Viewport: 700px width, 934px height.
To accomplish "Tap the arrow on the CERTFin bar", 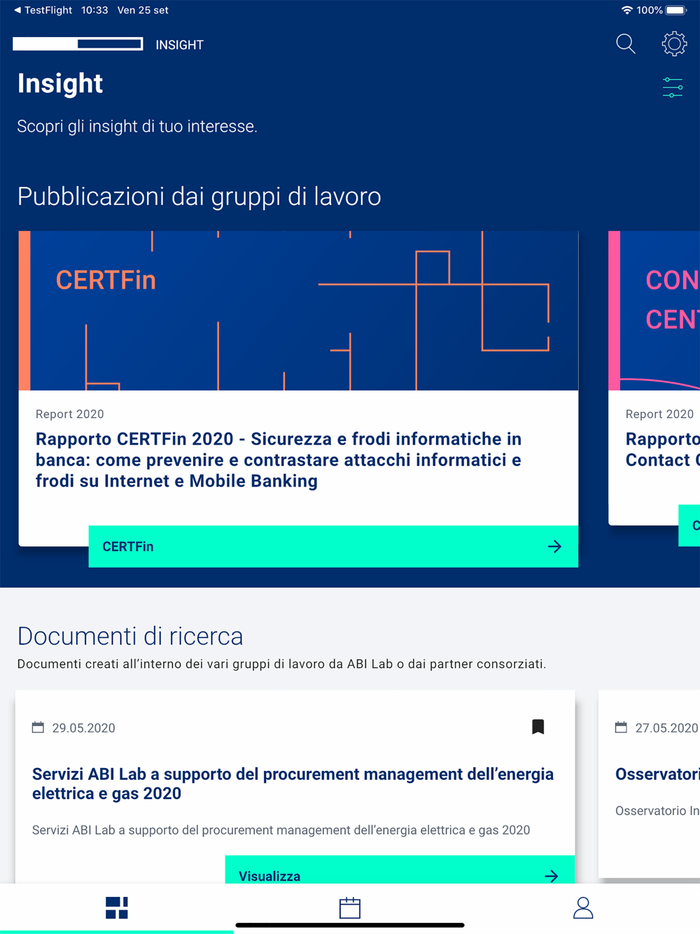I will [x=554, y=546].
